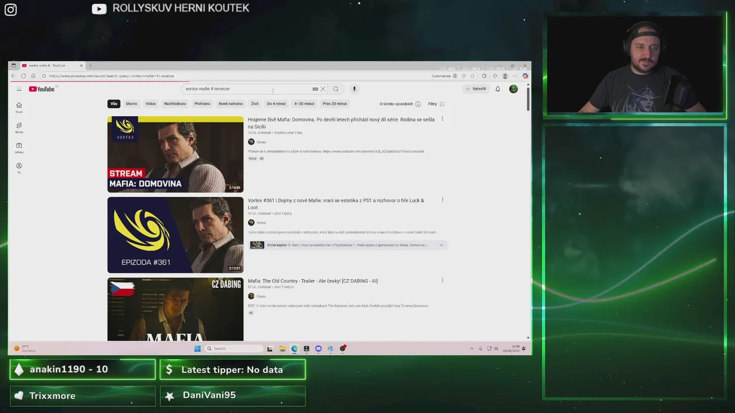Open the info icon next to O těchto výsledcích

[417, 104]
